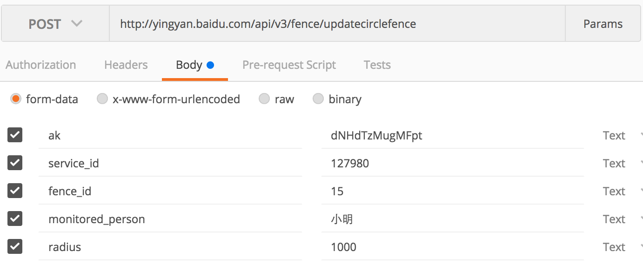
Task: Uncheck the monitored_person row checkbox
Action: coord(15,219)
